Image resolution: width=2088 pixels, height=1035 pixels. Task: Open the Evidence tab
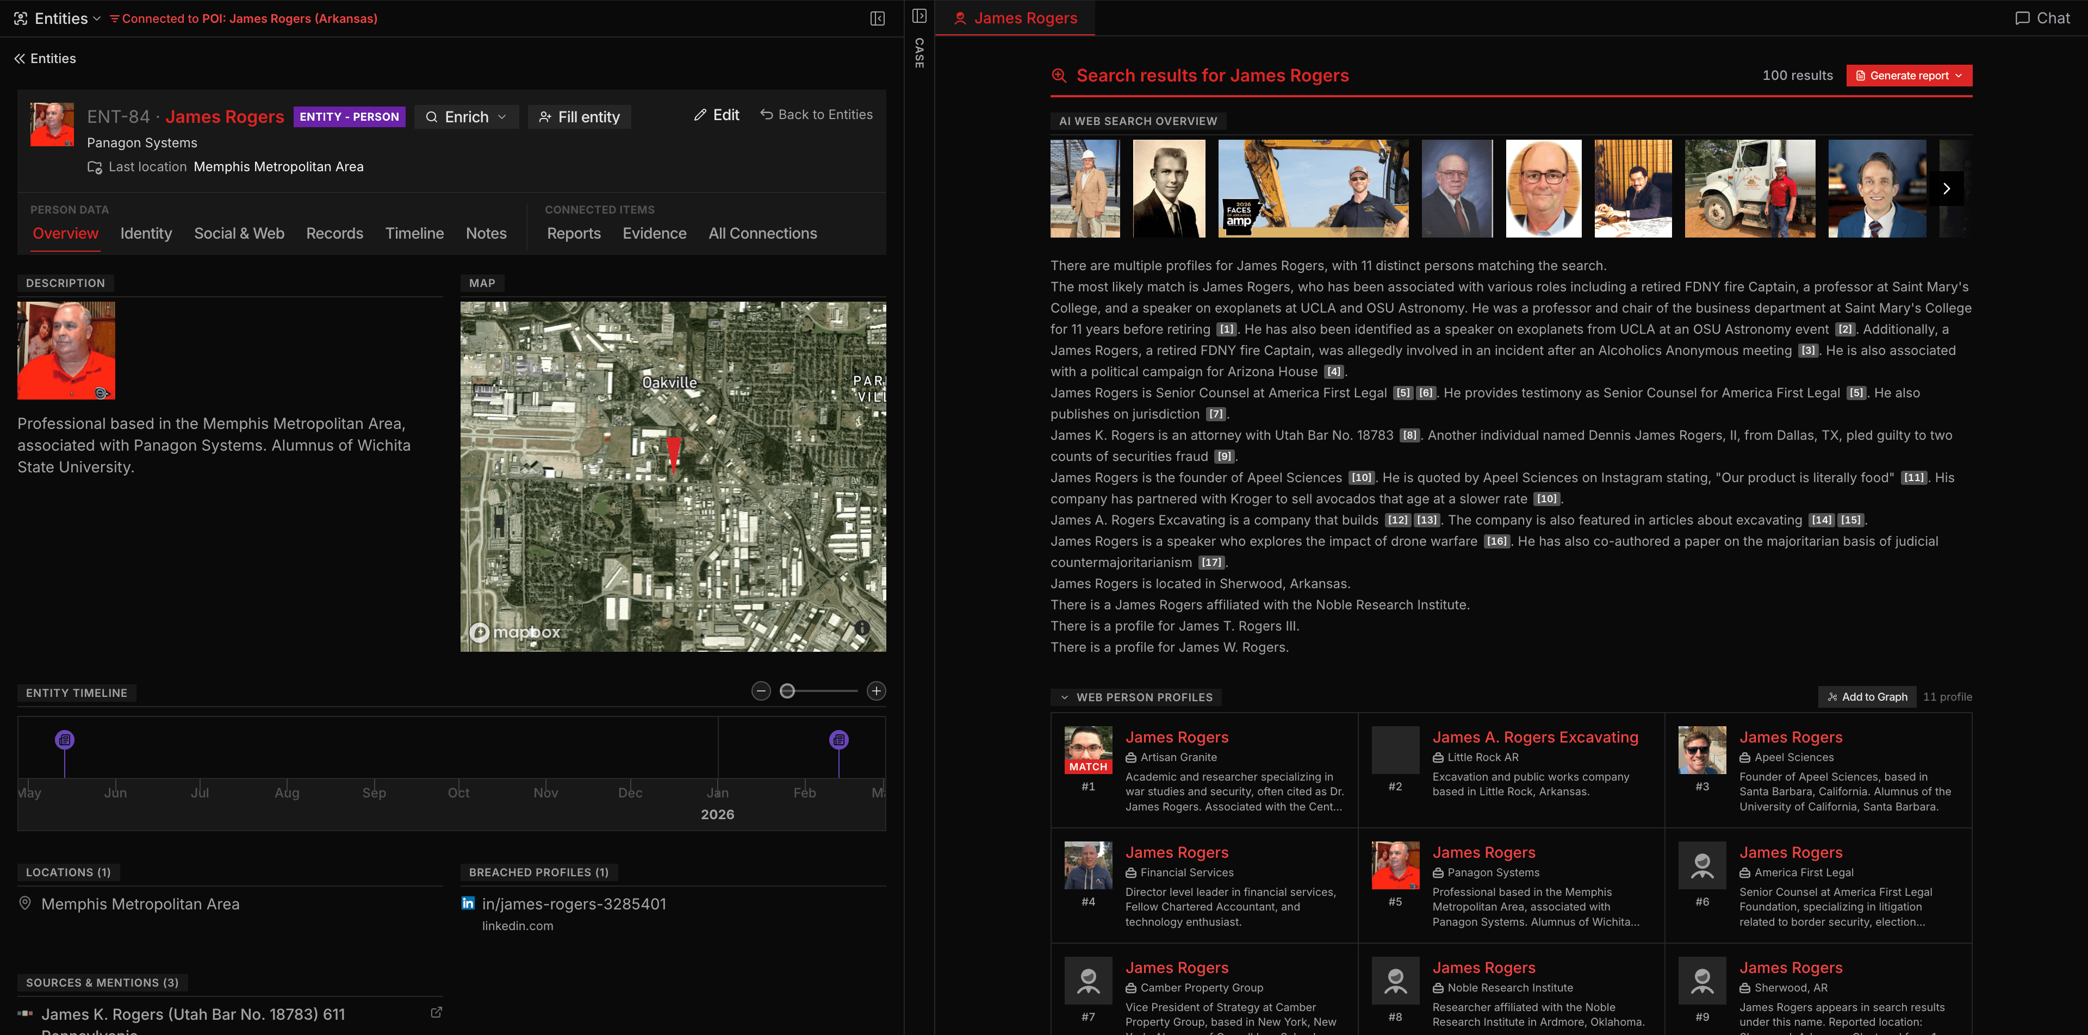654,233
